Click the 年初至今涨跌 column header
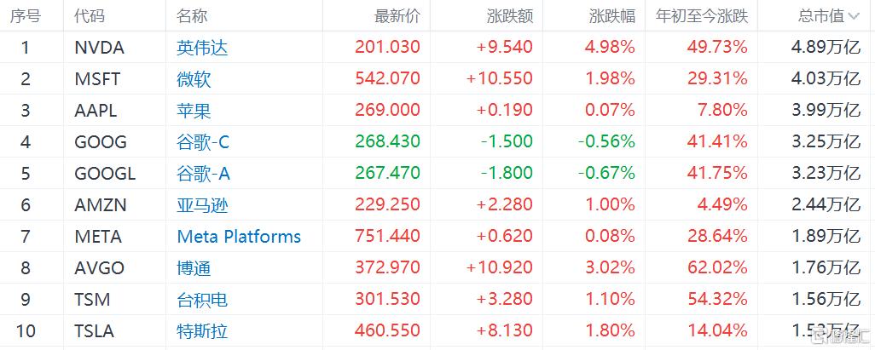The height and width of the screenshot is (350, 875). (701, 15)
